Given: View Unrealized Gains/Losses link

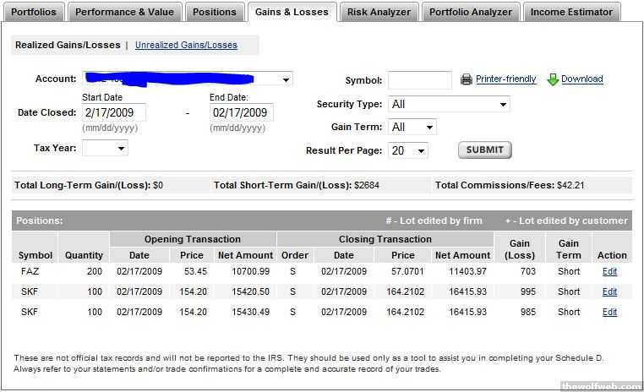Looking at the screenshot, I should click(x=186, y=45).
